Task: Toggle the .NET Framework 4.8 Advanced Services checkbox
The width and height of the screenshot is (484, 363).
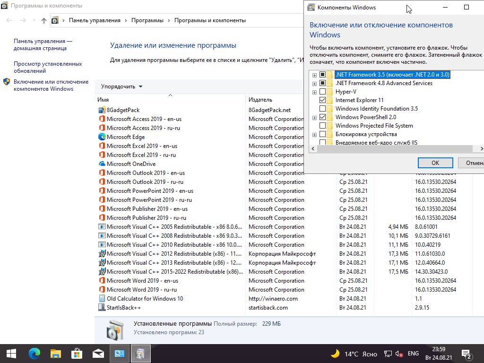Action: tap(322, 83)
